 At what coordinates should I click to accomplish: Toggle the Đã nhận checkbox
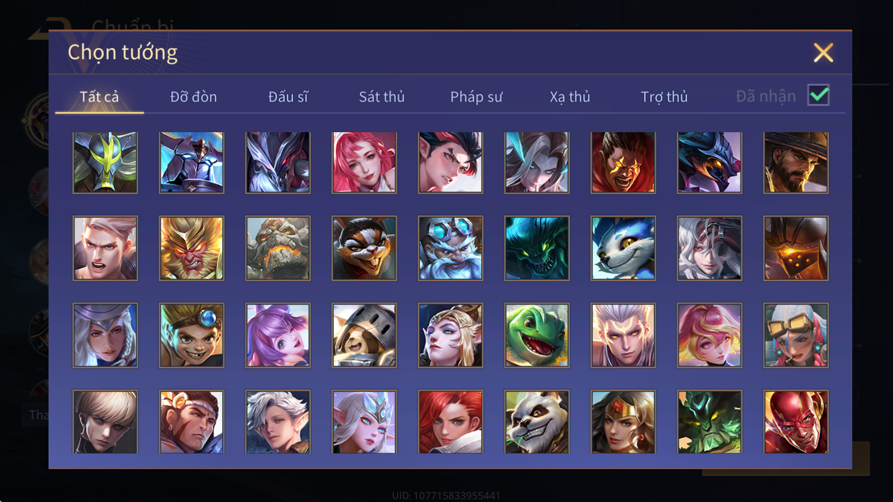point(818,95)
